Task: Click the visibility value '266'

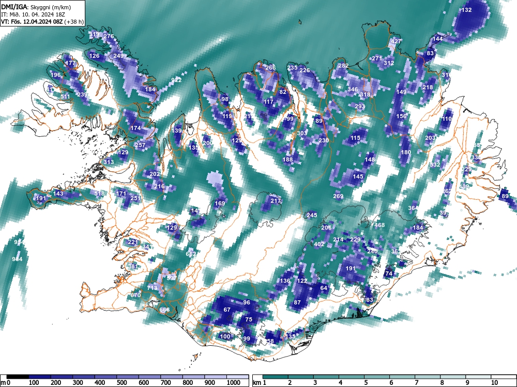Action: [x=270, y=68]
